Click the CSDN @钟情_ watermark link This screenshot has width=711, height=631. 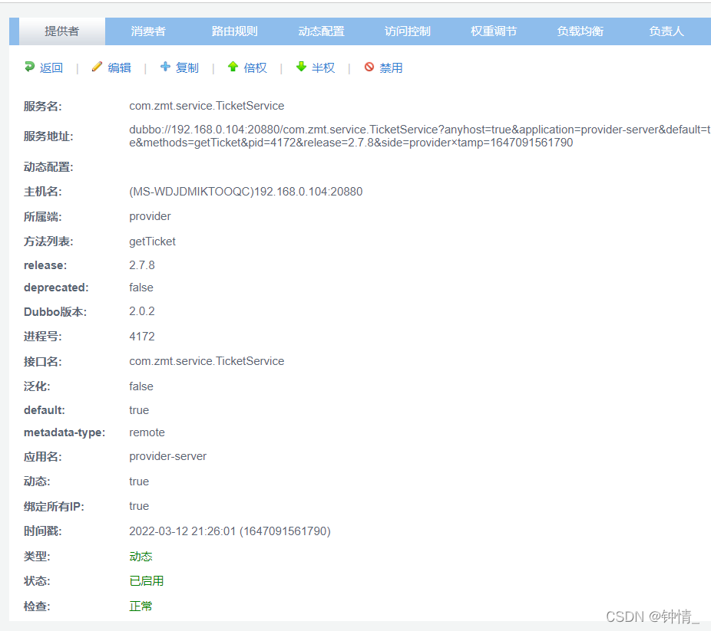coord(653,616)
